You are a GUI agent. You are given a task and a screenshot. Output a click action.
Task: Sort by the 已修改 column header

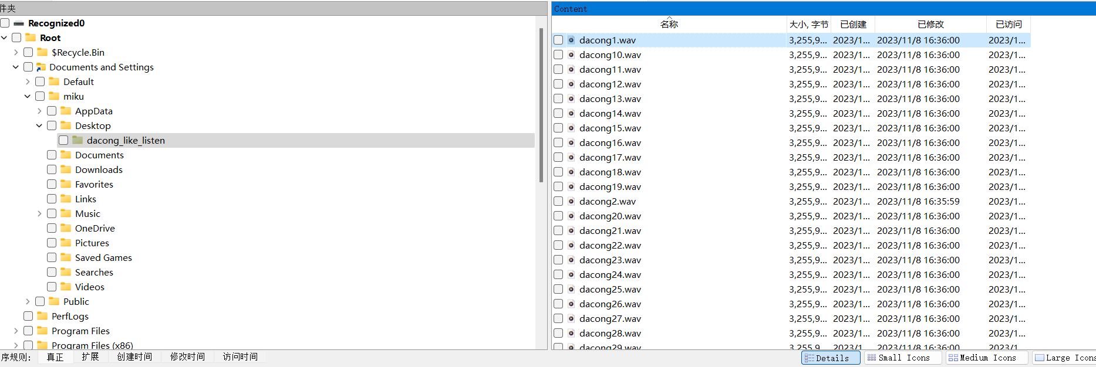click(x=930, y=25)
